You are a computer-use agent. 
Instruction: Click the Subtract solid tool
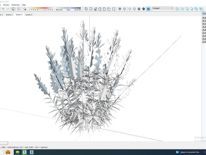(192, 9)
